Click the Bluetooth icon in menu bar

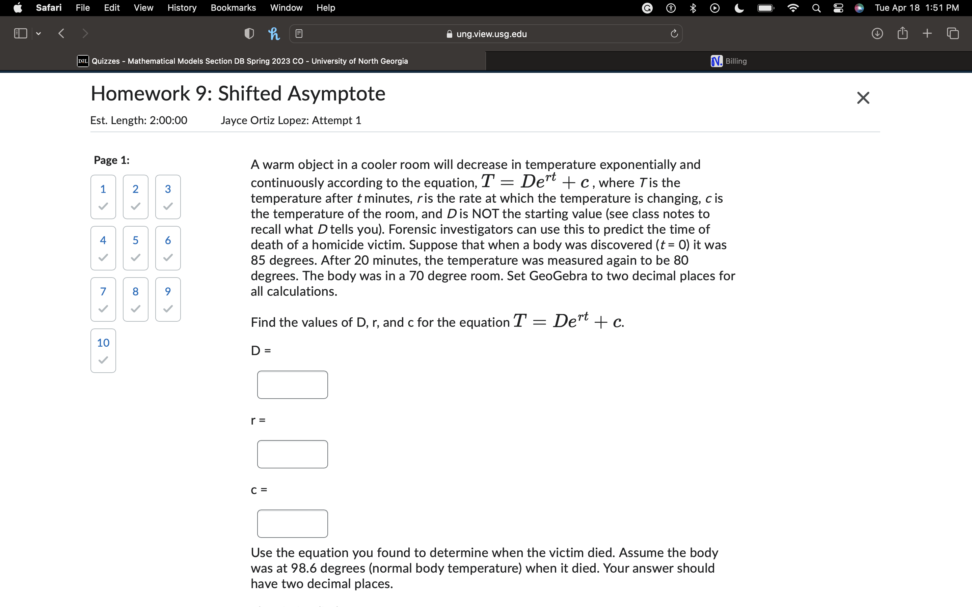tap(693, 8)
